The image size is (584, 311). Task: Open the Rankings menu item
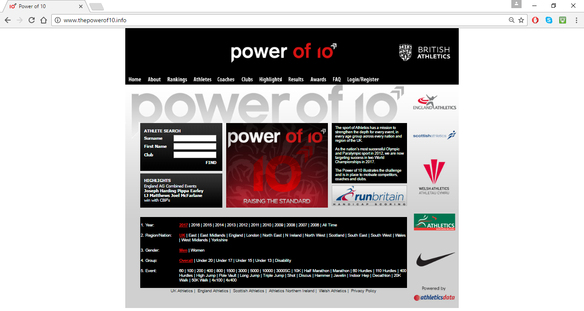pos(177,79)
